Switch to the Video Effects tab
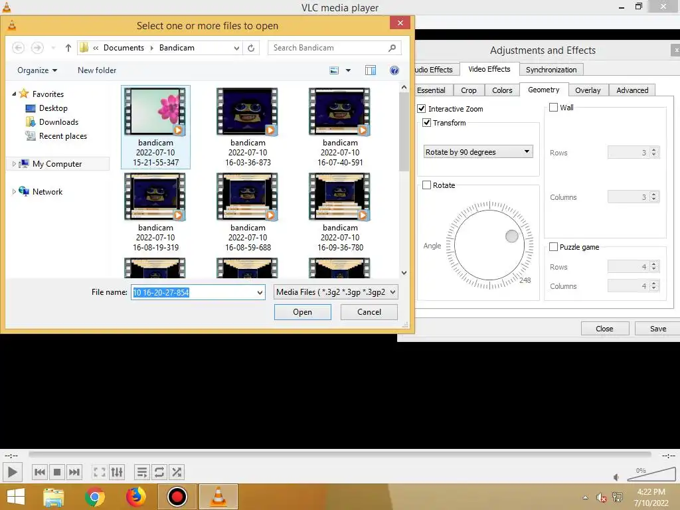 tap(489, 69)
